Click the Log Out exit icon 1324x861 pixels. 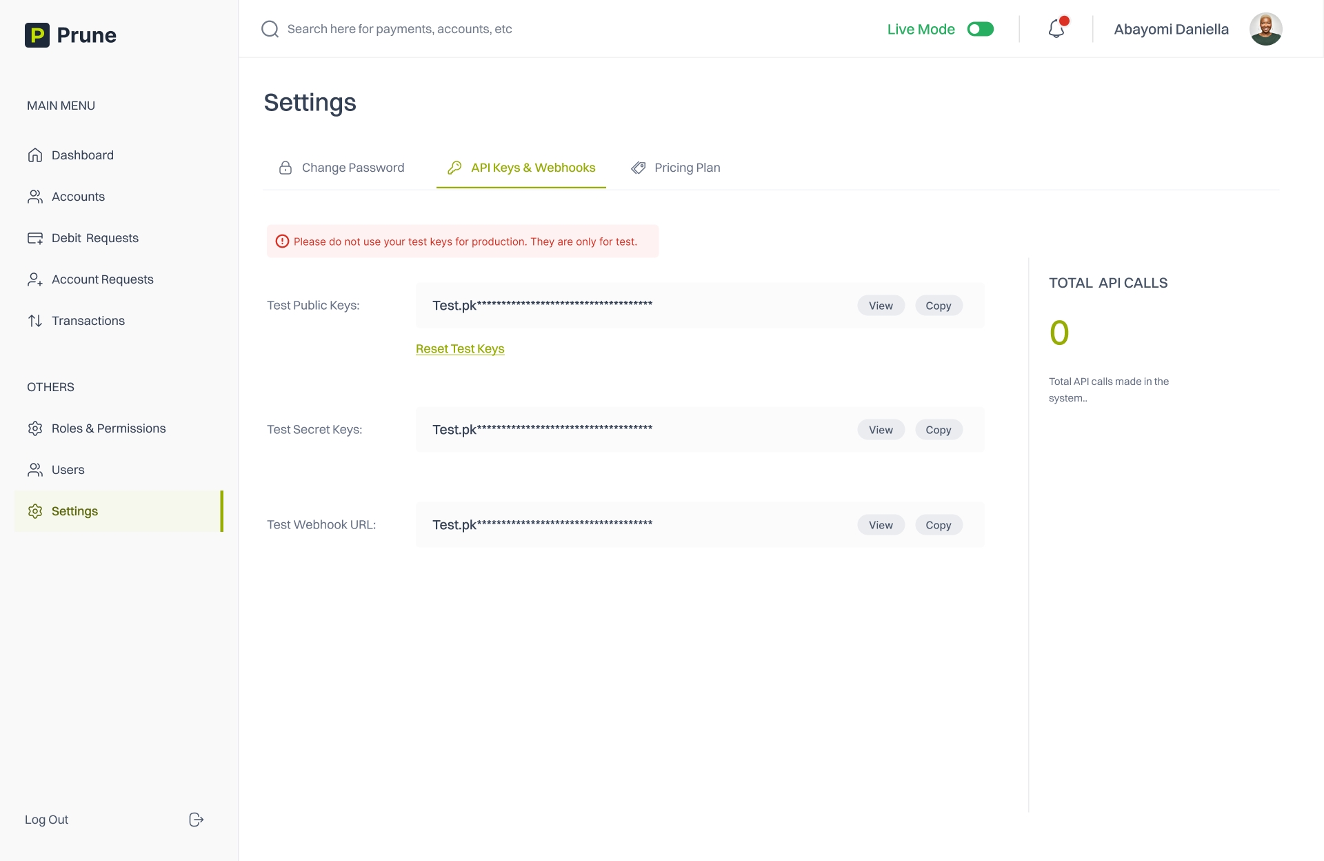(x=196, y=820)
